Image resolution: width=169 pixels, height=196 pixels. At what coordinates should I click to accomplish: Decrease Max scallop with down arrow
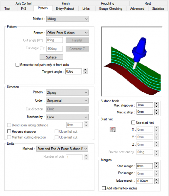pos(156,113)
